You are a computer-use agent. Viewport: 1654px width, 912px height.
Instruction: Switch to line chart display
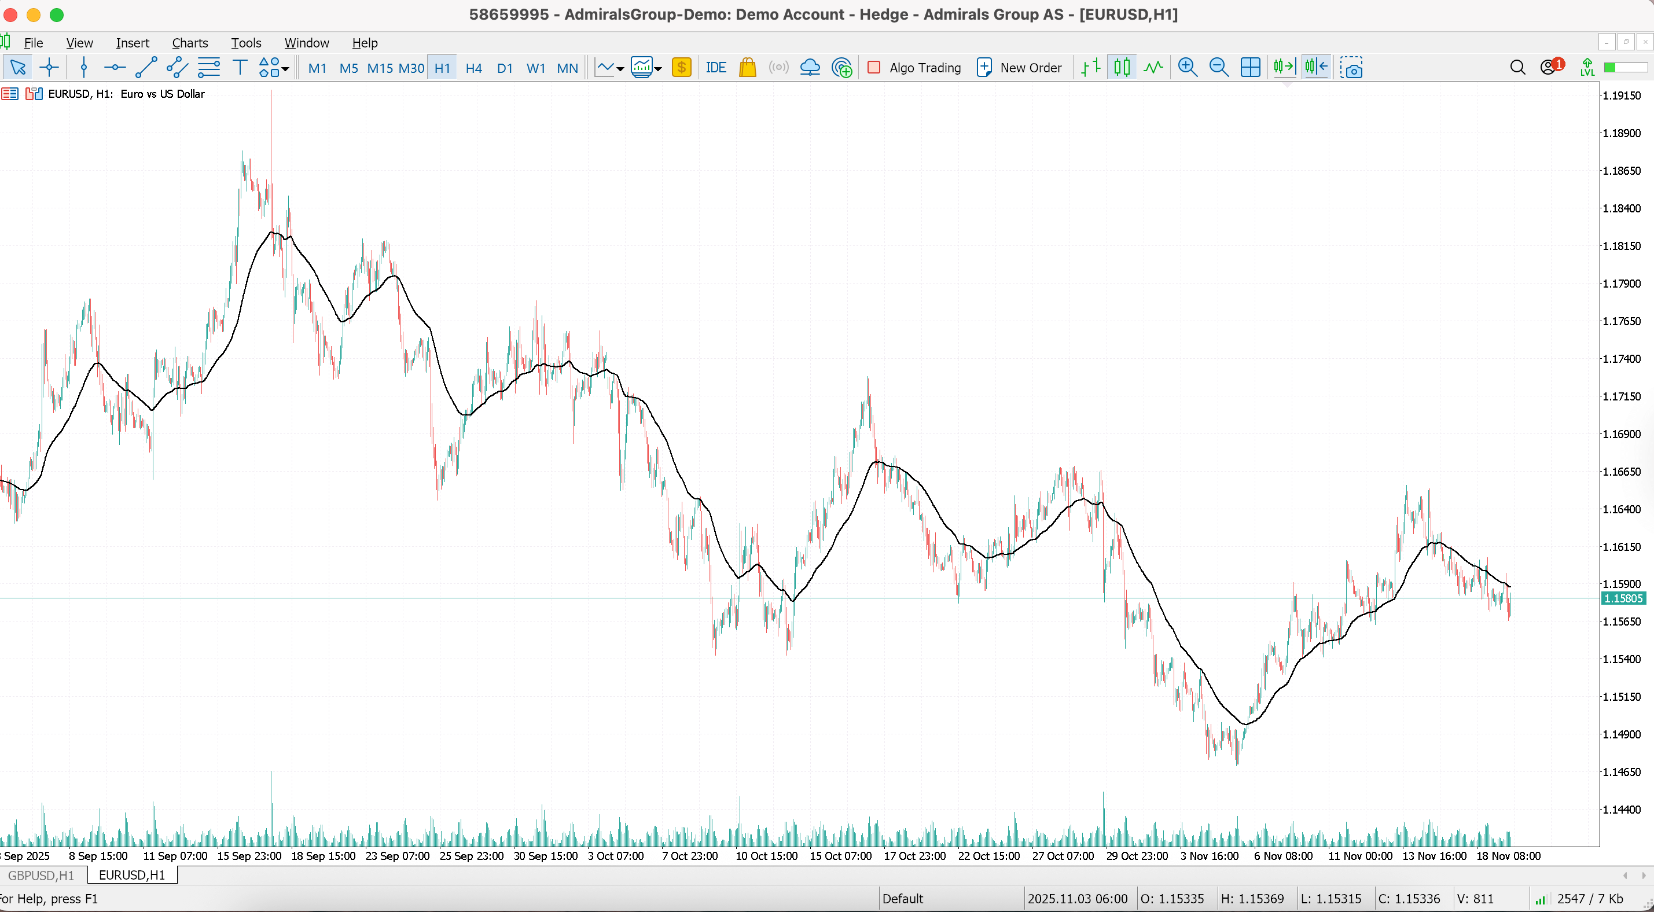tap(1154, 68)
